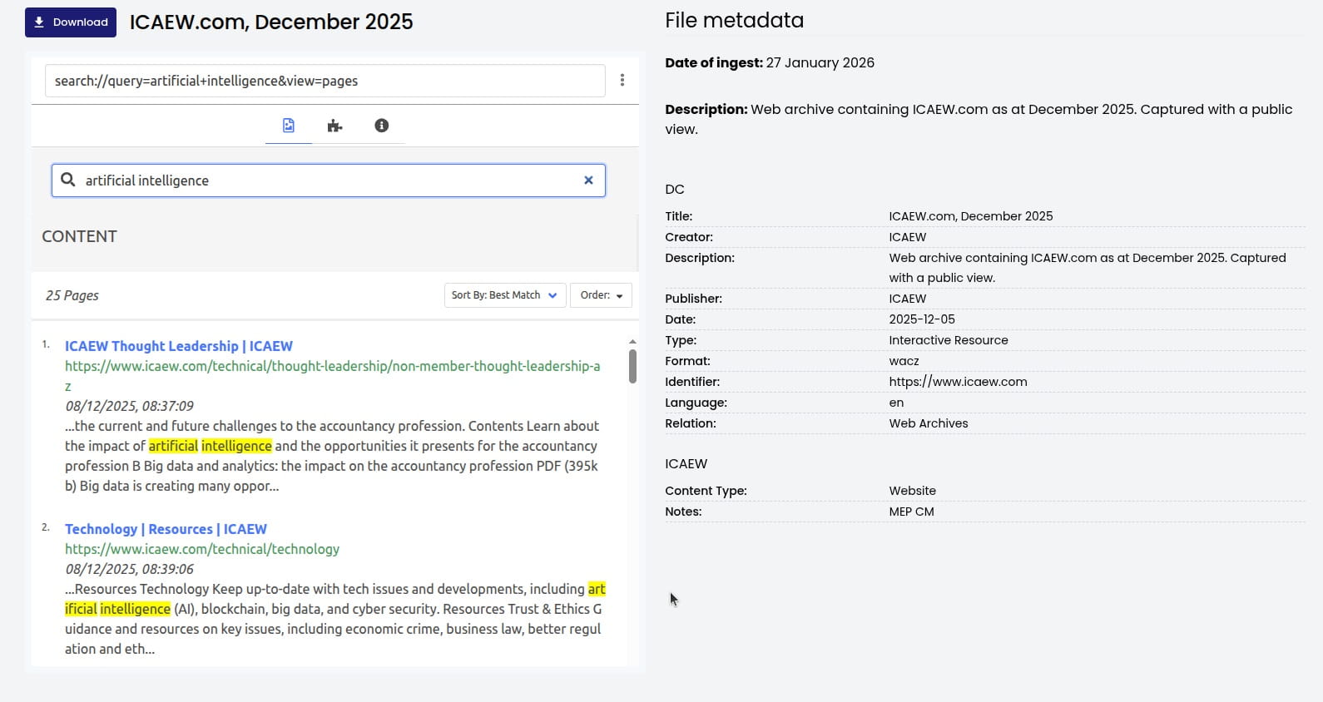Click the Relation value Web Archives
The image size is (1323, 702).
pos(929,423)
